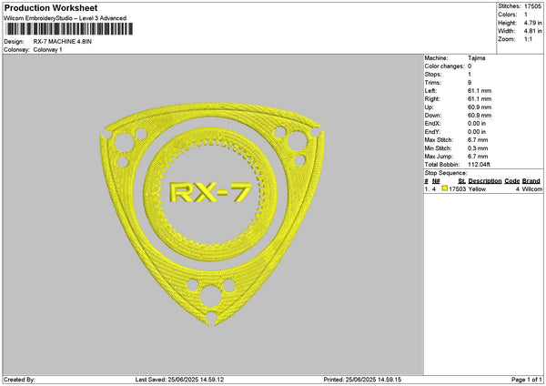Image resolution: width=546 pixels, height=386 pixels.
Task: Click the EndY value 0.00 in
Action: (477, 132)
